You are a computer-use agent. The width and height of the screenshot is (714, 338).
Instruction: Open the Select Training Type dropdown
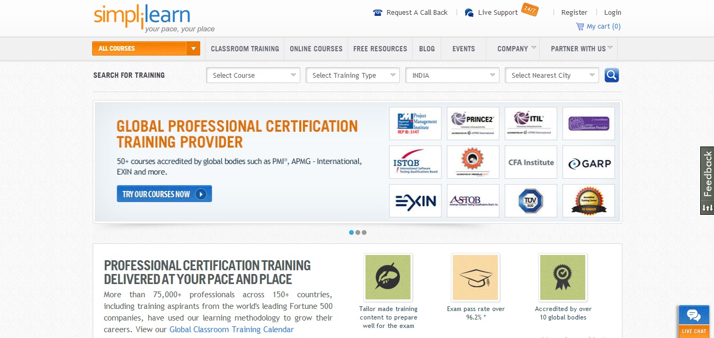pos(353,75)
